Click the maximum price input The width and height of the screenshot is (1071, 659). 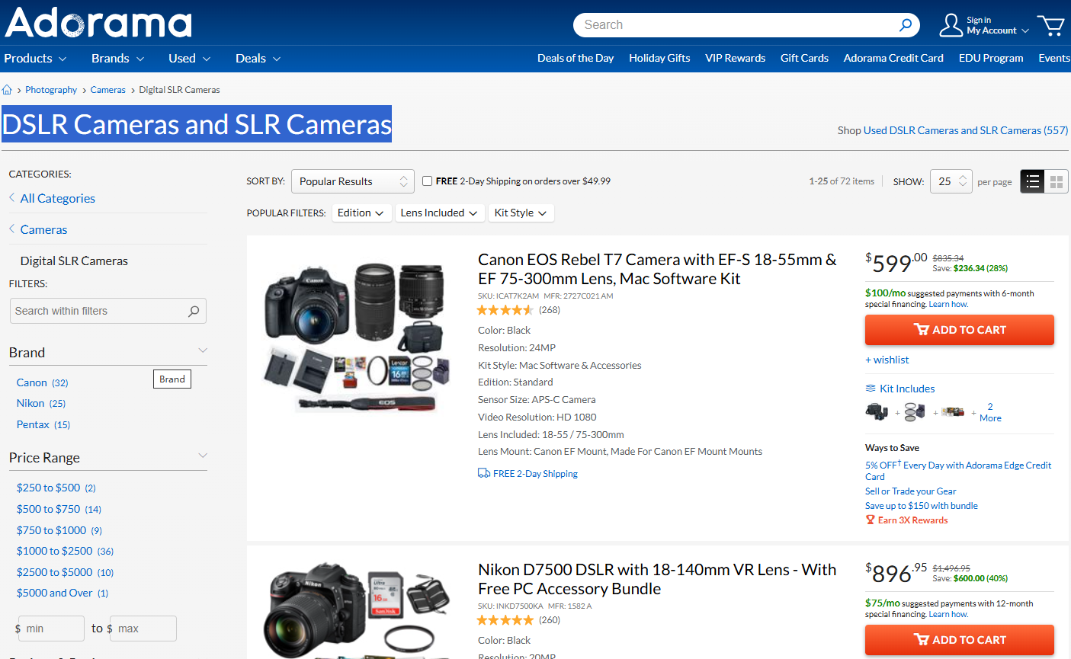tap(143, 629)
